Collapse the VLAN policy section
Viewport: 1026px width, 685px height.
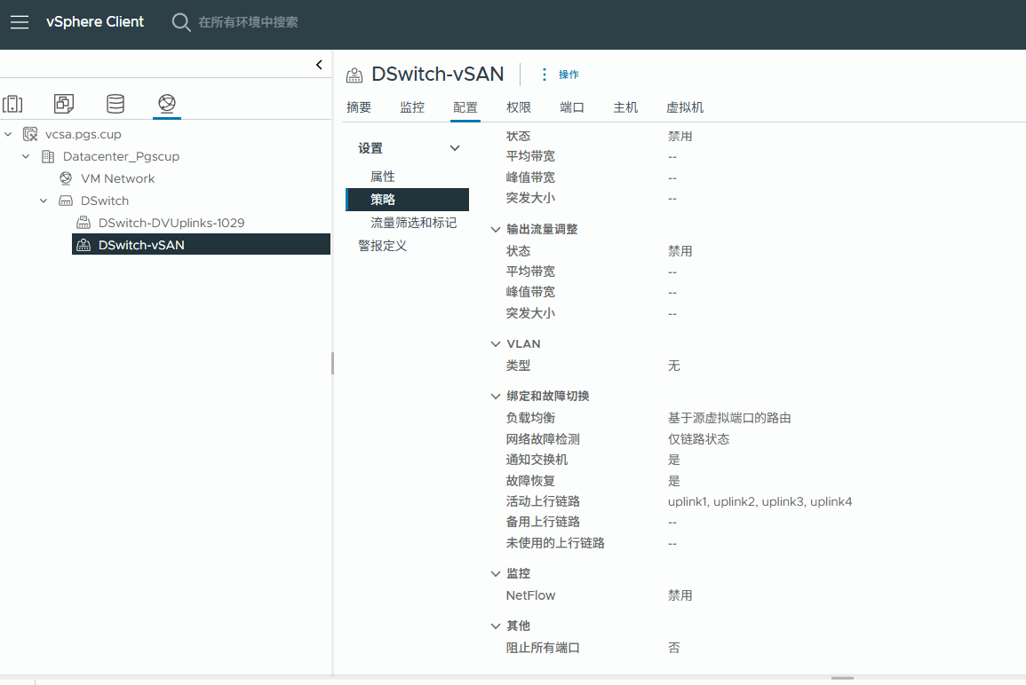[496, 343]
